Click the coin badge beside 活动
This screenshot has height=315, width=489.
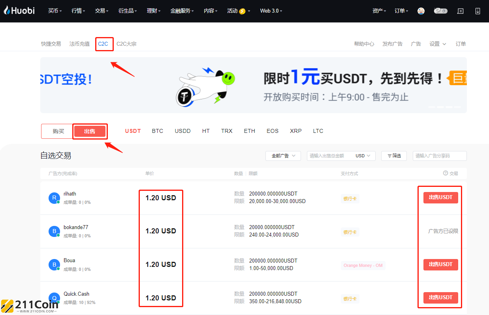click(242, 11)
